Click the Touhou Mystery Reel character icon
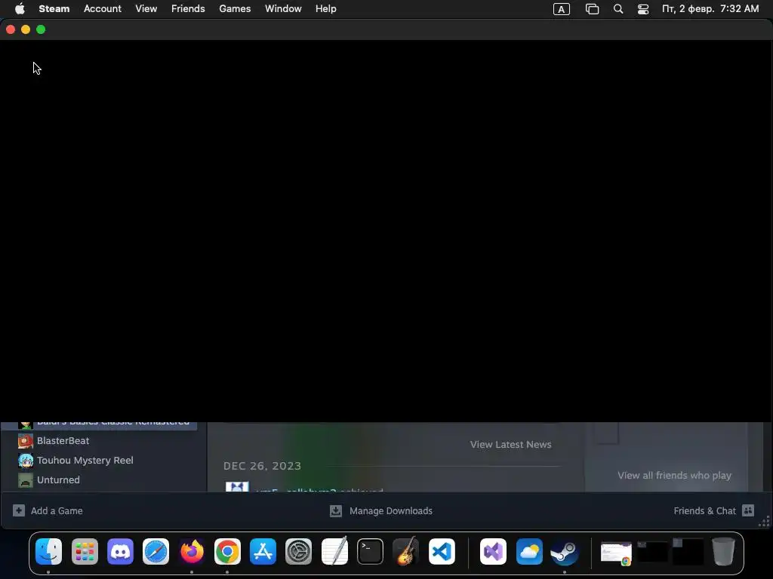Screen dimensions: 773x579 tap(26, 461)
